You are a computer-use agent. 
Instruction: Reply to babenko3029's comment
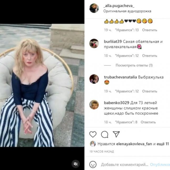pos(148,122)
